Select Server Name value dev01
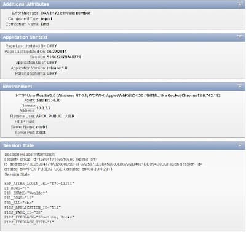 coord(42,127)
